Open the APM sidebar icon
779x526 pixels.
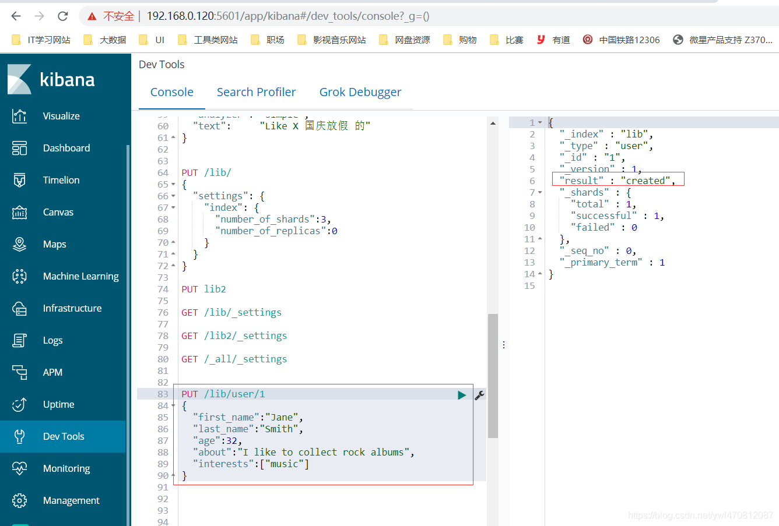(19, 372)
